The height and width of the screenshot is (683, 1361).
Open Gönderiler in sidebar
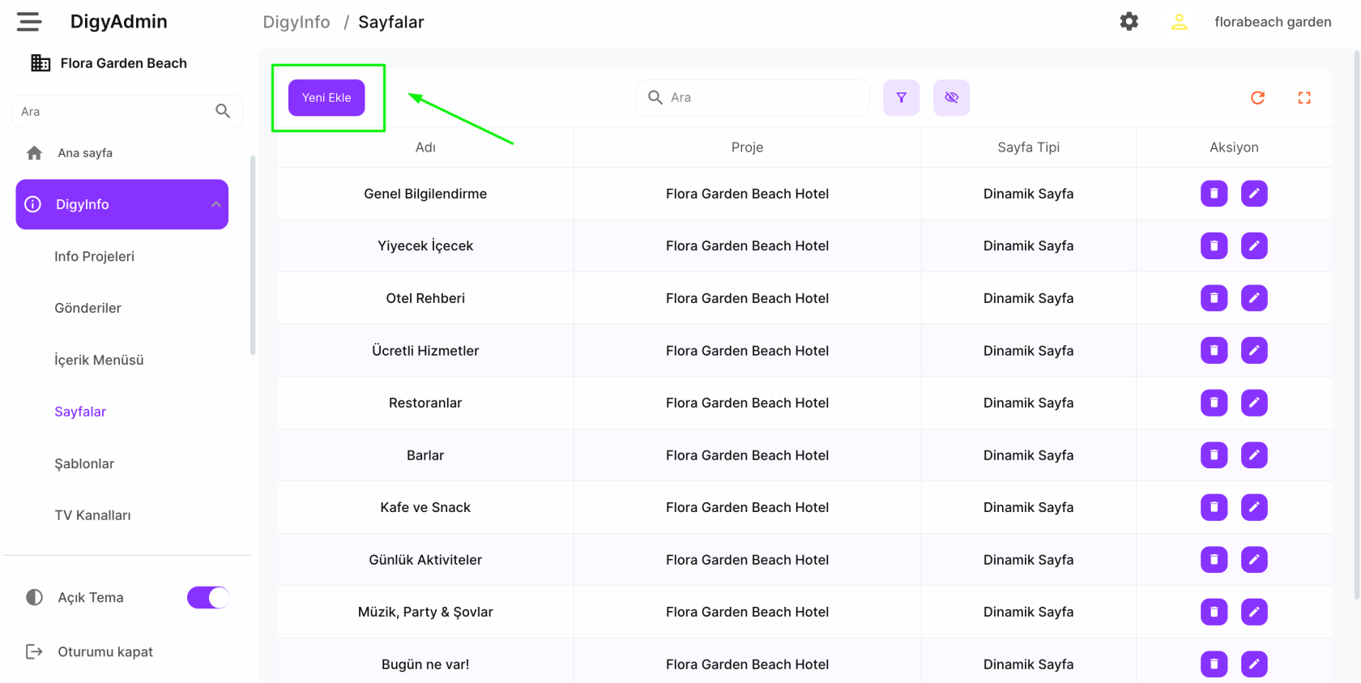click(87, 308)
